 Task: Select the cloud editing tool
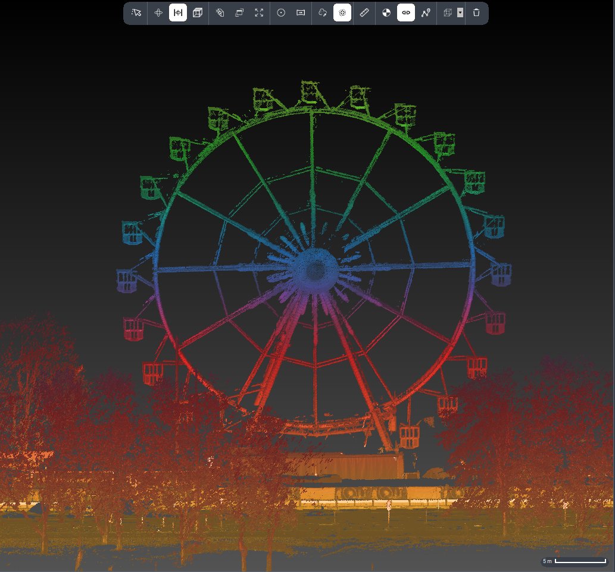point(321,12)
